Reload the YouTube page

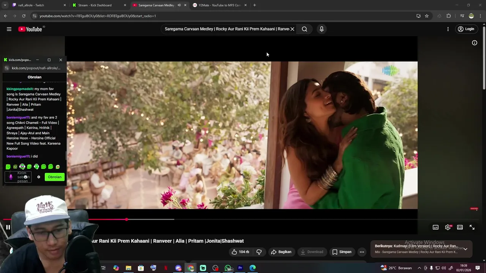pos(24,16)
